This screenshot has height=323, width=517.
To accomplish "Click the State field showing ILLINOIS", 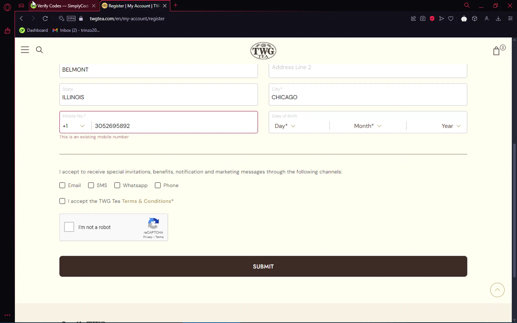I will 159,94.
